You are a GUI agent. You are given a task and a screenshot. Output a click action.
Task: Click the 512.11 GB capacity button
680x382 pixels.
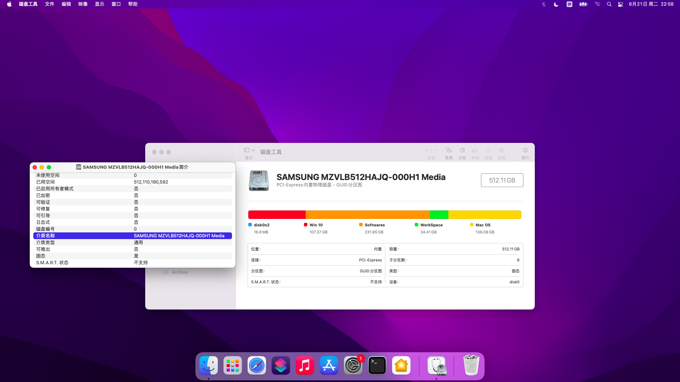(502, 180)
